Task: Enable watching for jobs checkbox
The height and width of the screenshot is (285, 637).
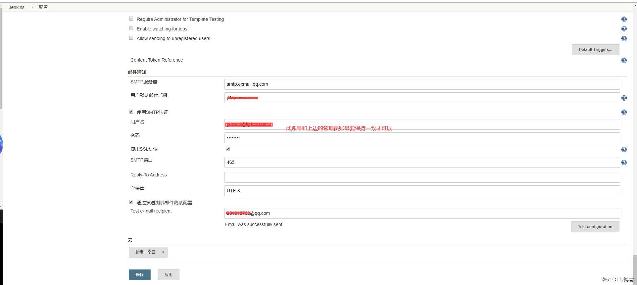Action: pyautogui.click(x=131, y=28)
